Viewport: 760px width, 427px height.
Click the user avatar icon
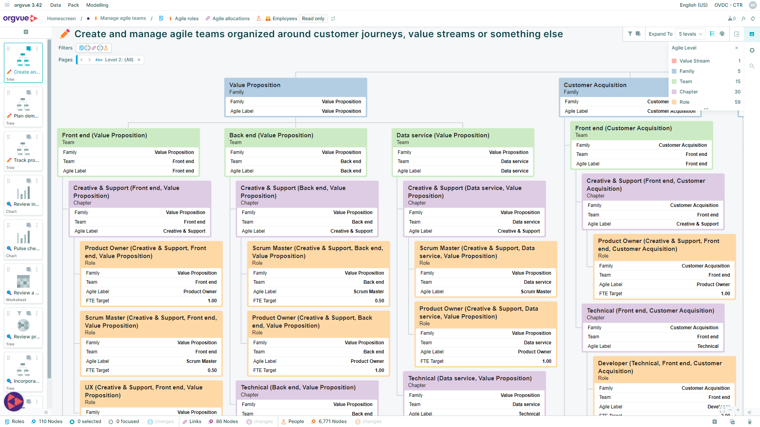point(752,5)
